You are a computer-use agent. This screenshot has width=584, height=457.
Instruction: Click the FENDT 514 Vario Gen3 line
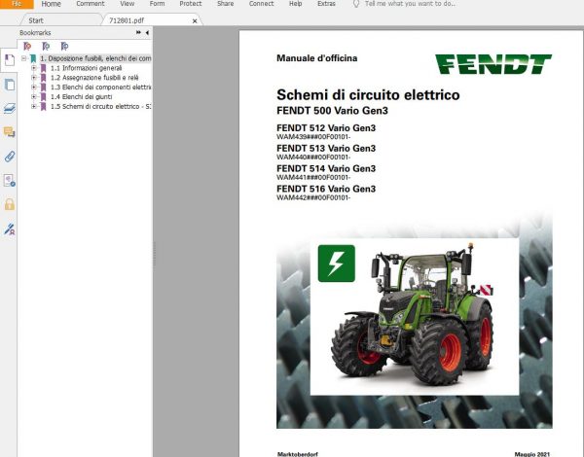pyautogui.click(x=326, y=168)
